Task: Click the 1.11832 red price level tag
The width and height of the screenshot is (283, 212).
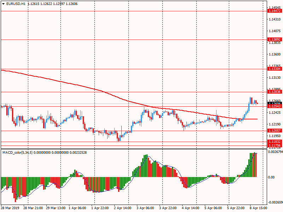Action: pos(275,142)
